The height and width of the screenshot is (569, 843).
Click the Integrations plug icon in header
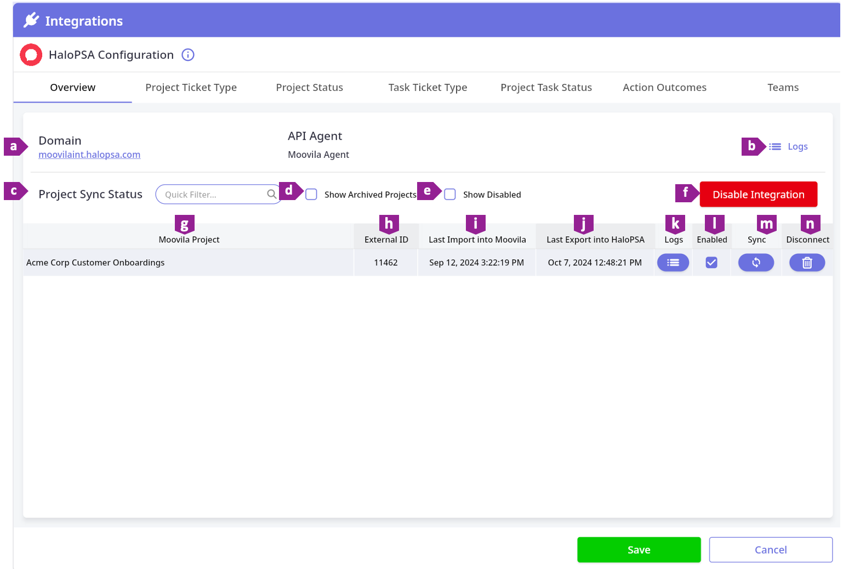(x=31, y=21)
